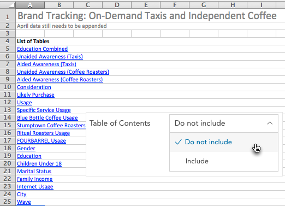Open the Table of Contents combo box
Image resolution: width=285 pixels, height=206 pixels.
pyautogui.click(x=224, y=123)
